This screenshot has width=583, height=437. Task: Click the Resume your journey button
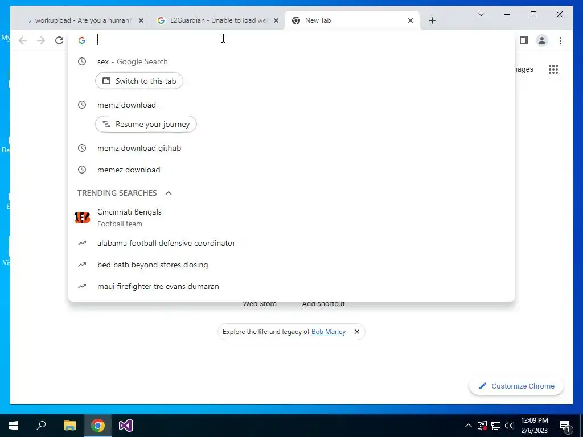146,124
